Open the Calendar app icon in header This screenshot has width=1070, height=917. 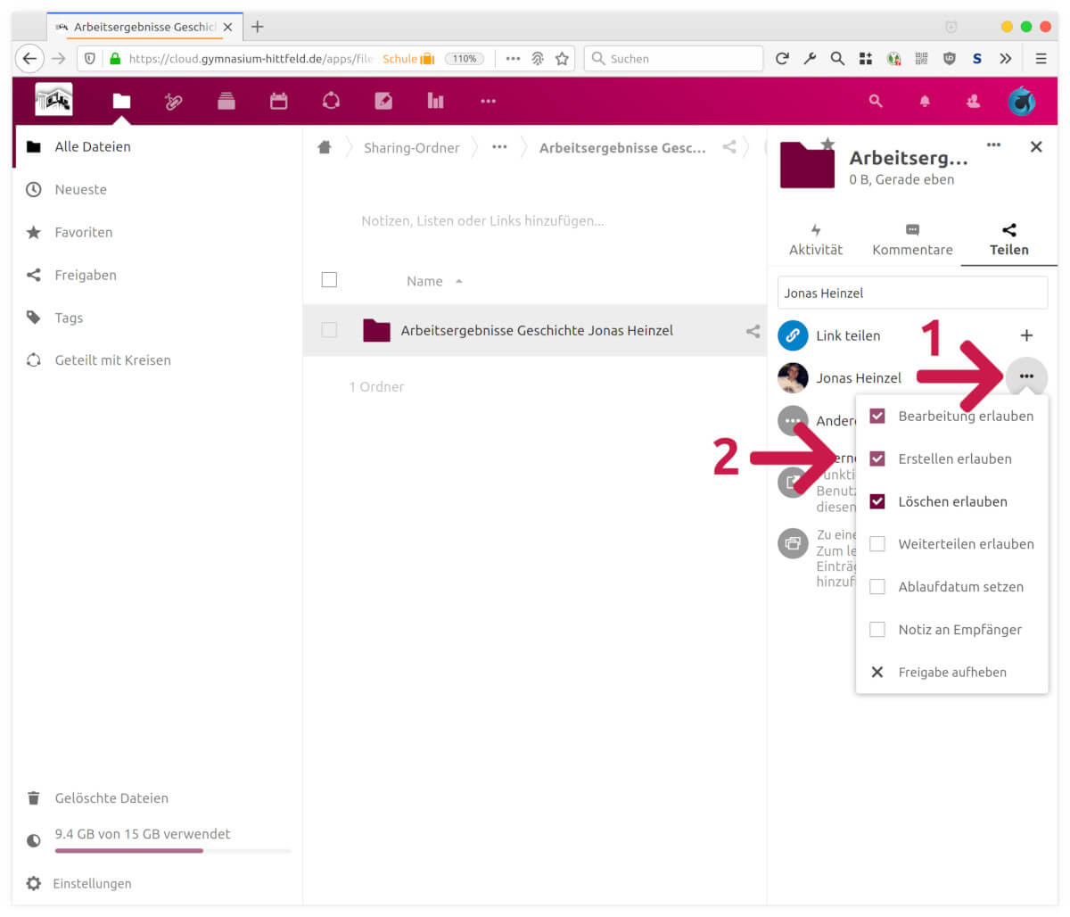[x=279, y=101]
